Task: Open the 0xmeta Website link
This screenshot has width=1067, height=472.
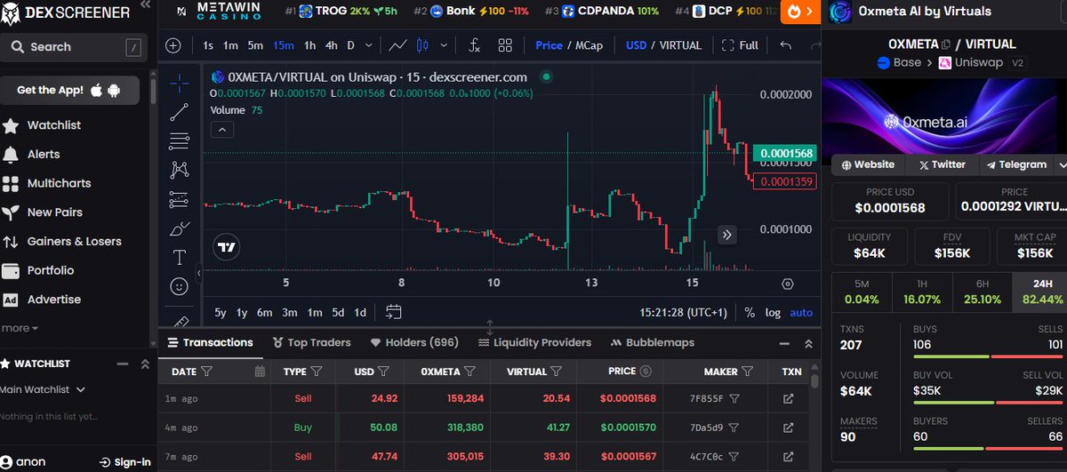Action: pos(868,164)
